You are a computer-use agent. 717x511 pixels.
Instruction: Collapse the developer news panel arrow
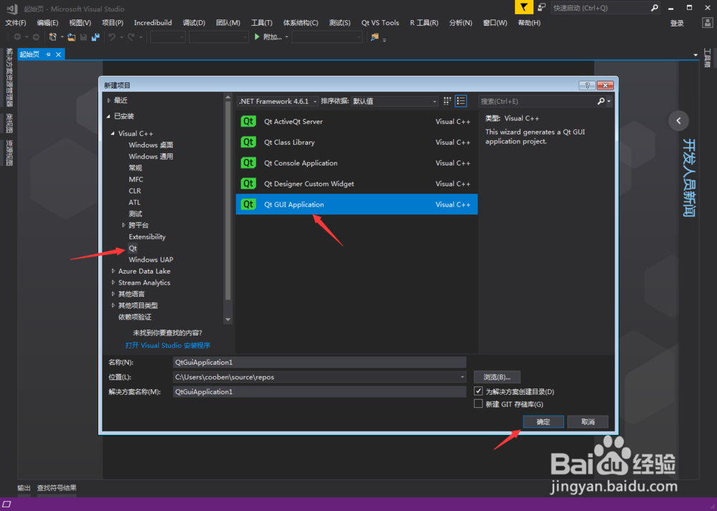(678, 120)
